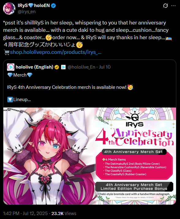Viewport: 180px width, 219px height.
Task: Click the gold verified badge on hololive
Action: point(57,67)
